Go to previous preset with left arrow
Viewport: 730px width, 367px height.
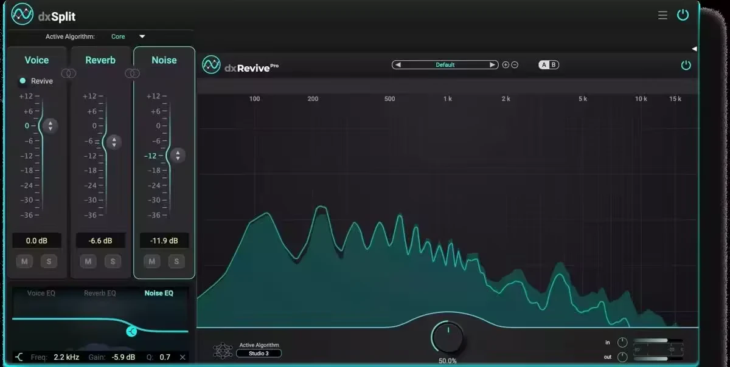pos(397,64)
